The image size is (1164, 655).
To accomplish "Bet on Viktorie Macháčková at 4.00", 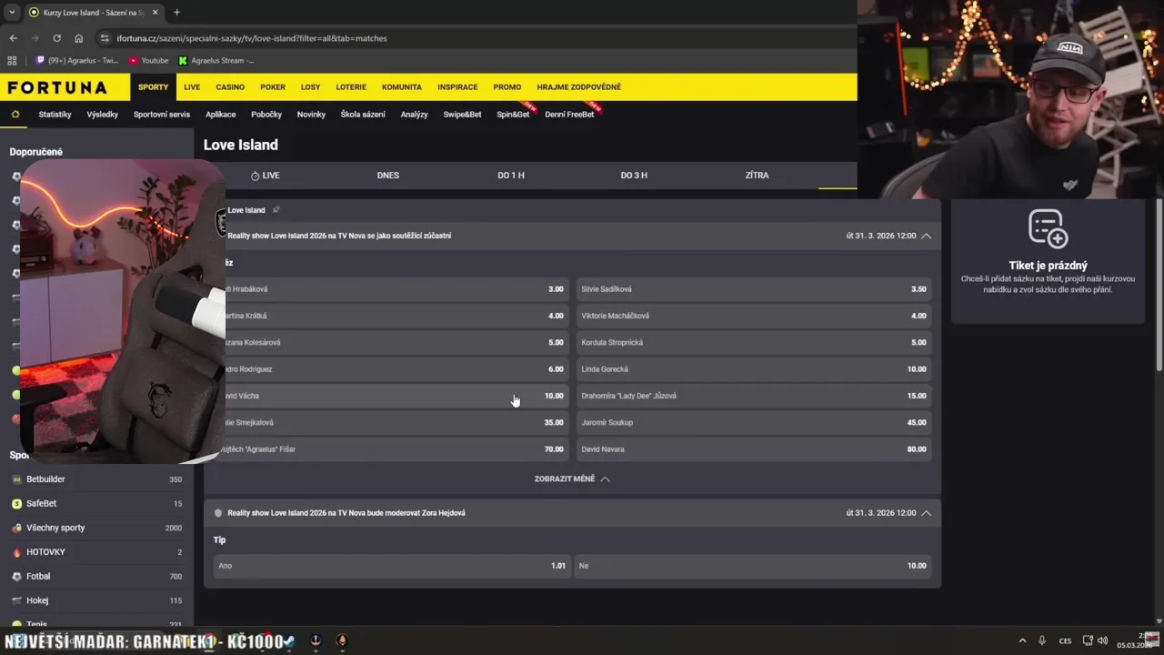I will tap(754, 316).
